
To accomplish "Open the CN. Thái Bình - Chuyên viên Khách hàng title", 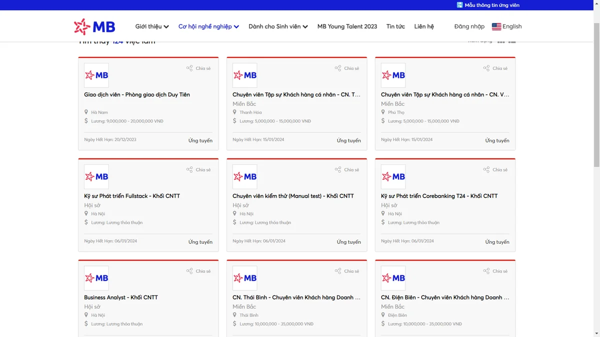I will click(296, 297).
